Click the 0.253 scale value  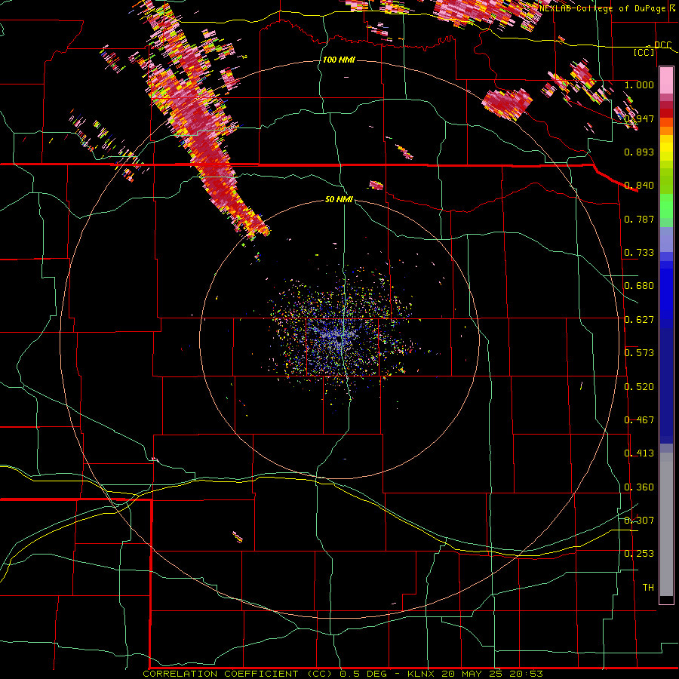639,554
